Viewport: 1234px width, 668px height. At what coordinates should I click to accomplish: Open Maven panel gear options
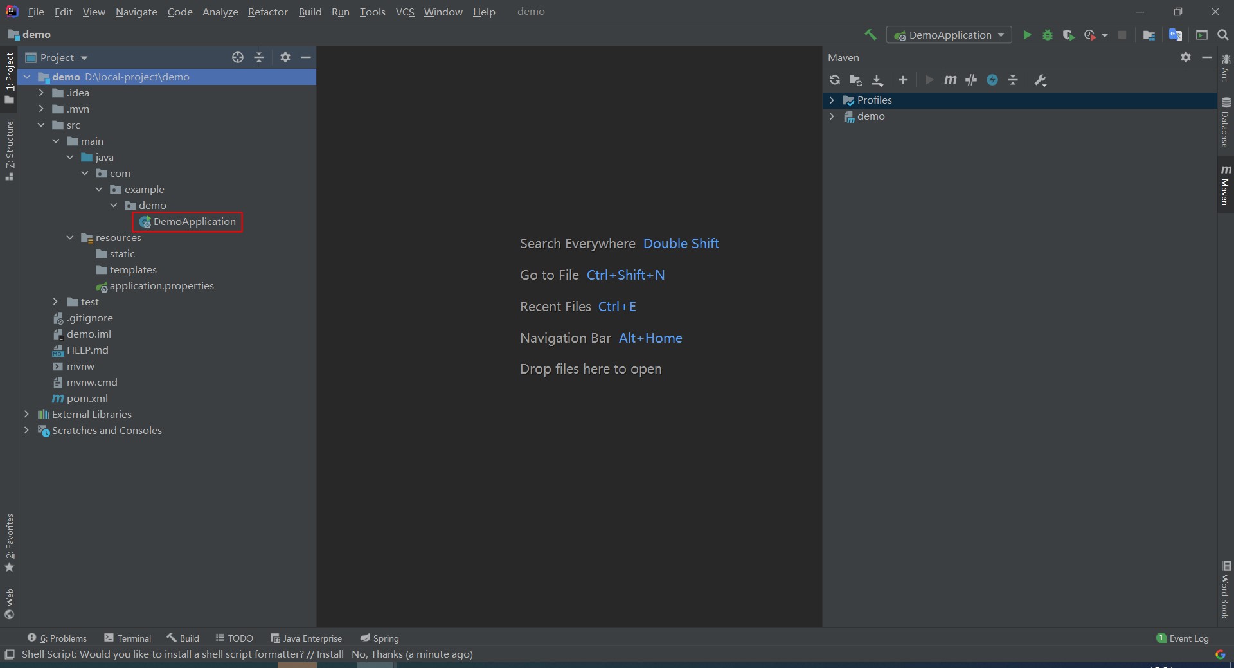1186,57
